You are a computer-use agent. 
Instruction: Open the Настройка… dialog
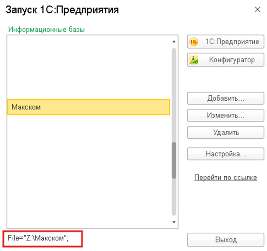(225, 154)
